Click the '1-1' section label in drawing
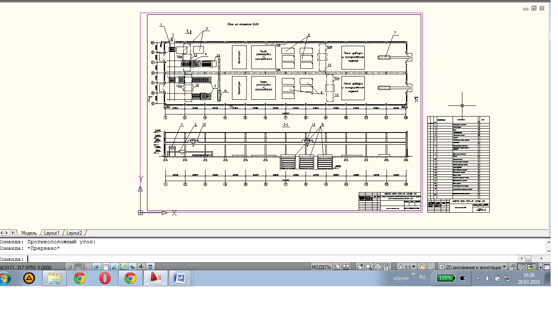558x314 pixels. click(x=286, y=125)
